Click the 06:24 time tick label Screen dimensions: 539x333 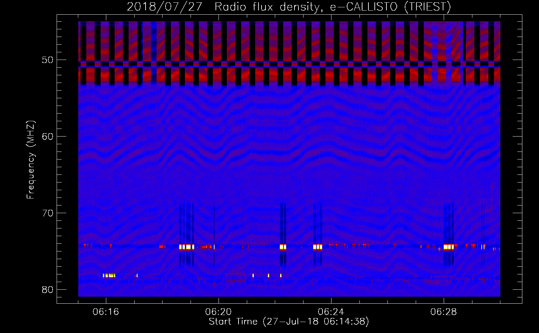331,312
